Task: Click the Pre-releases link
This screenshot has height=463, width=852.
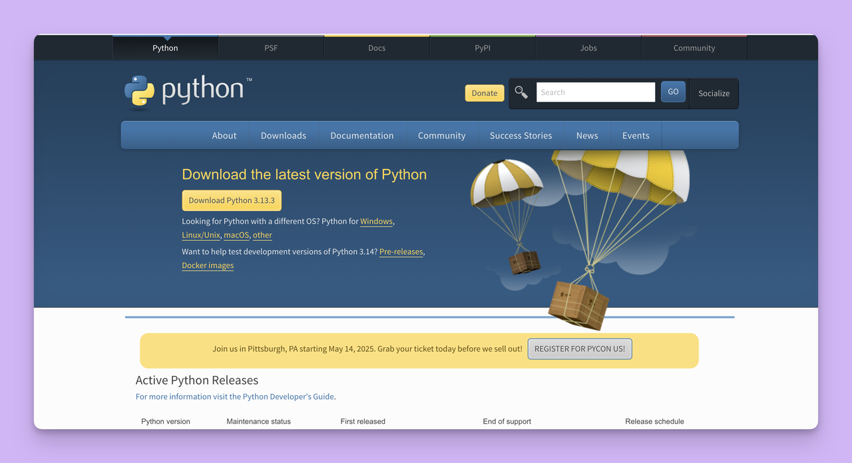Action: [x=401, y=251]
